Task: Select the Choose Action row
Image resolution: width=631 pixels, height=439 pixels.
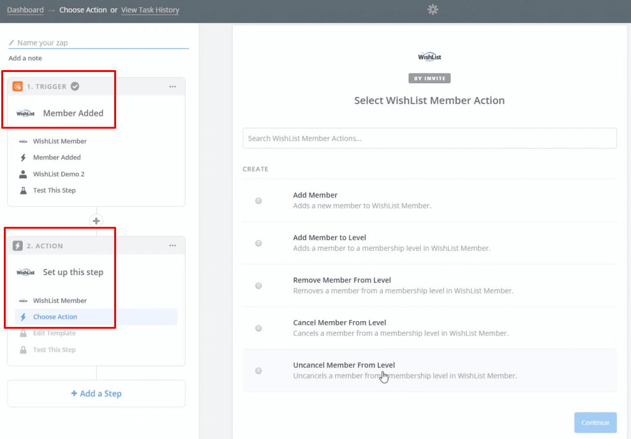Action: pos(96,317)
